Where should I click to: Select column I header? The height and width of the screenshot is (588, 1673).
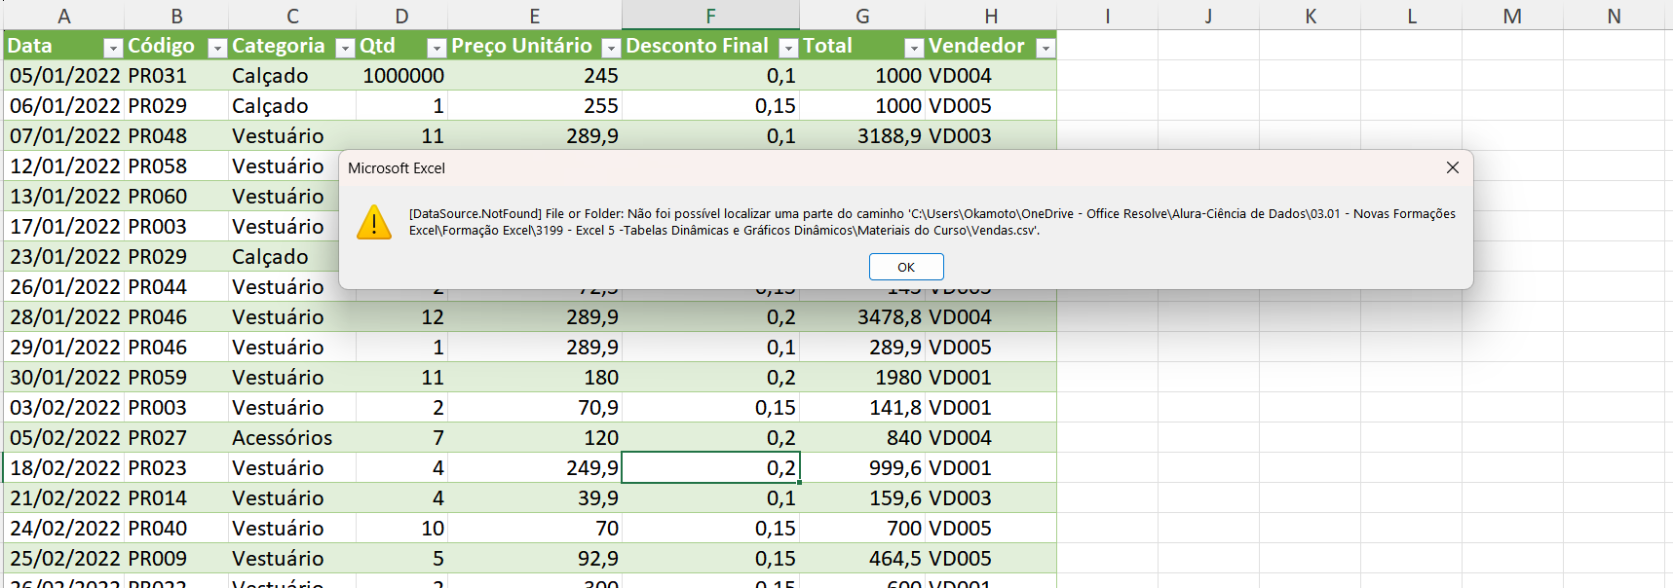click(1107, 16)
